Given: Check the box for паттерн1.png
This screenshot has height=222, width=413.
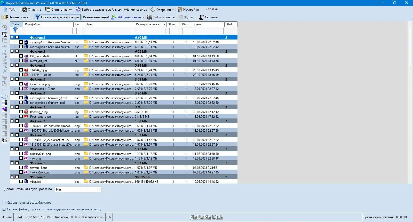Looking at the screenshot, I should [x=21, y=168].
